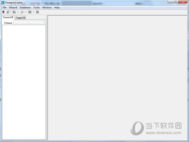The height and width of the screenshot is (142, 189).
Task: Click the PostgresCopier icon in the title bar
Action: (x=3, y=3)
